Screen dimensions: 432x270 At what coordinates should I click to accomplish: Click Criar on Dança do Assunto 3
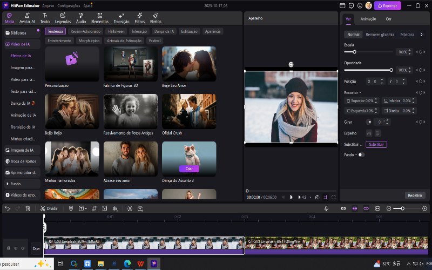(x=189, y=168)
